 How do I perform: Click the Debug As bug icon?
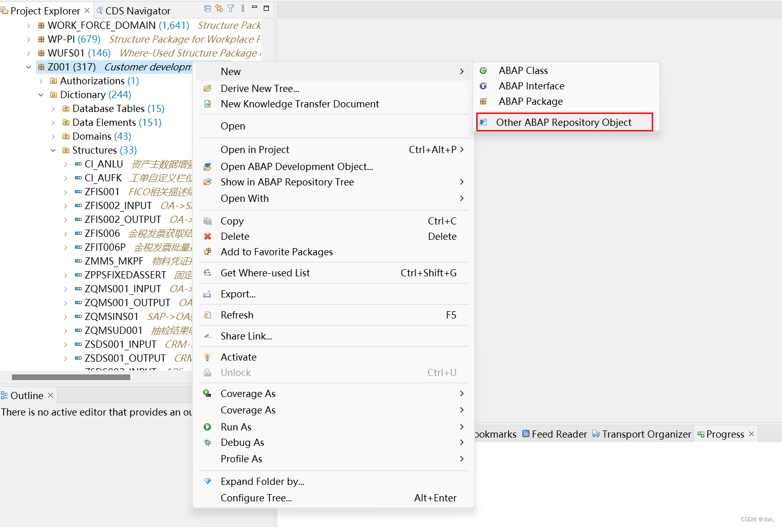208,442
